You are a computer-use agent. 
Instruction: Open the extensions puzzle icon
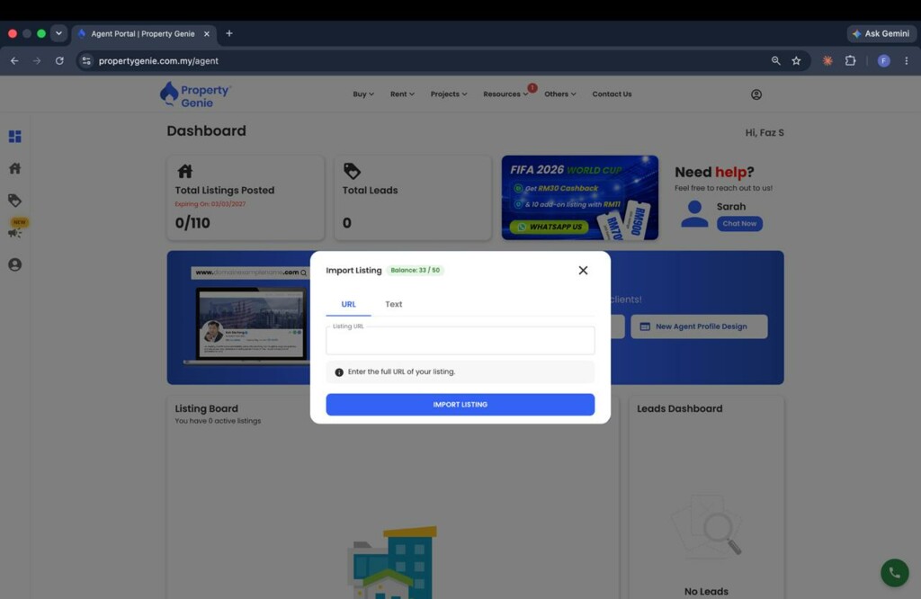tap(850, 60)
